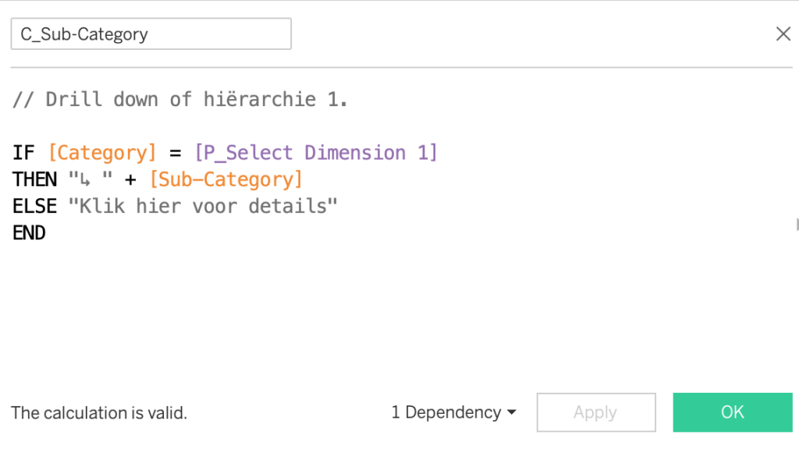Place cursor on the IF keyword
This screenshot has height=449, width=799.
(23, 153)
